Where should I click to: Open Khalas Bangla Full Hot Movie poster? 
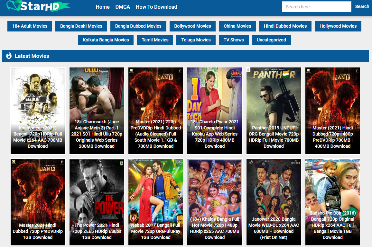214,202
